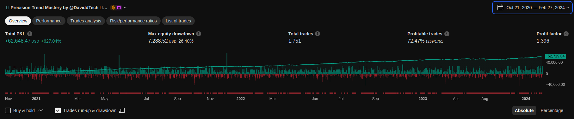Enable the Buy & hold checkbox
Screen dimensions: 574x119
coord(8,110)
